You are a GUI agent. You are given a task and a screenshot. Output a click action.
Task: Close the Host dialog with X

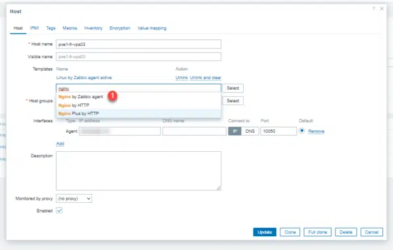pos(382,9)
